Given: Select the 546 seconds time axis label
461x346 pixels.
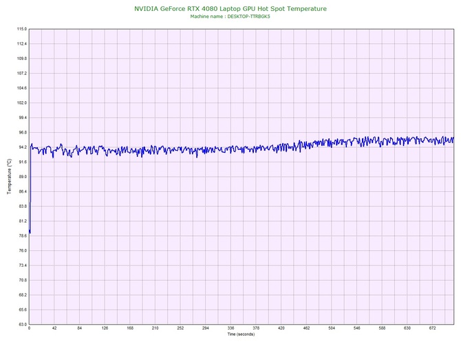Looking at the screenshot, I should (356, 328).
